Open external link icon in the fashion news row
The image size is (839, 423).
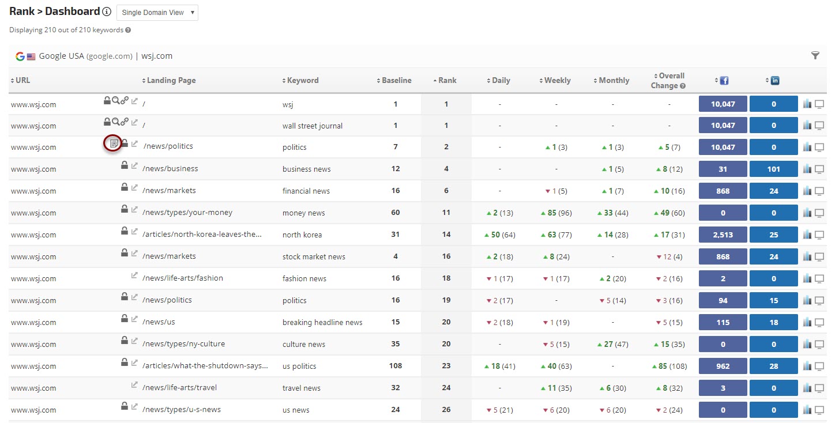coord(134,275)
